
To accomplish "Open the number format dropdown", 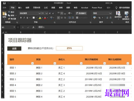I will click(110, 13).
